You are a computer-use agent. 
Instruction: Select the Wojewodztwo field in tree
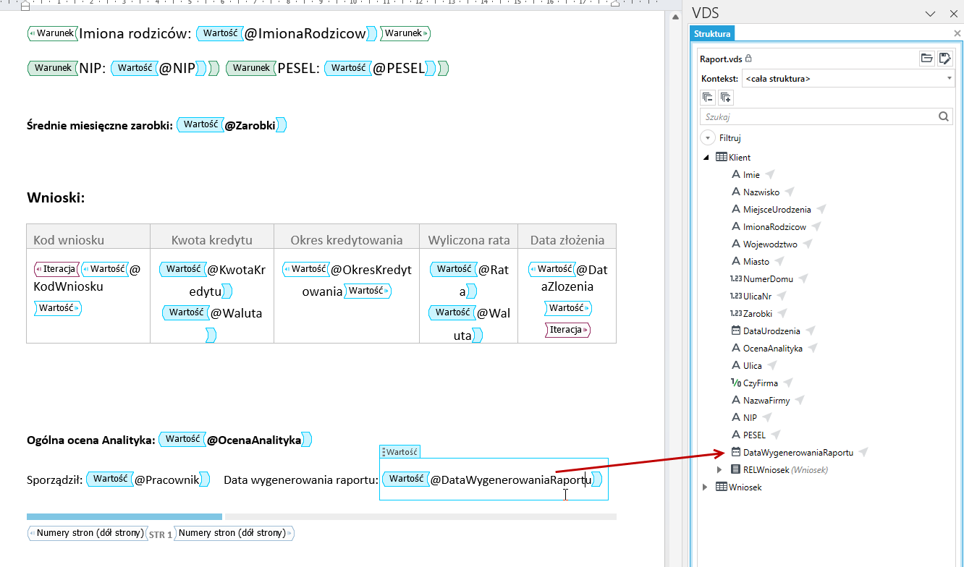tap(770, 244)
